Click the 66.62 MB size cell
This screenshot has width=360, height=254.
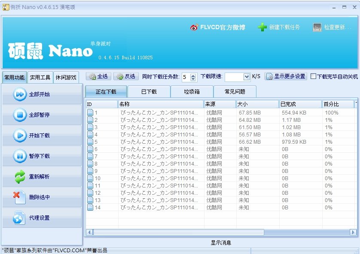click(250, 142)
